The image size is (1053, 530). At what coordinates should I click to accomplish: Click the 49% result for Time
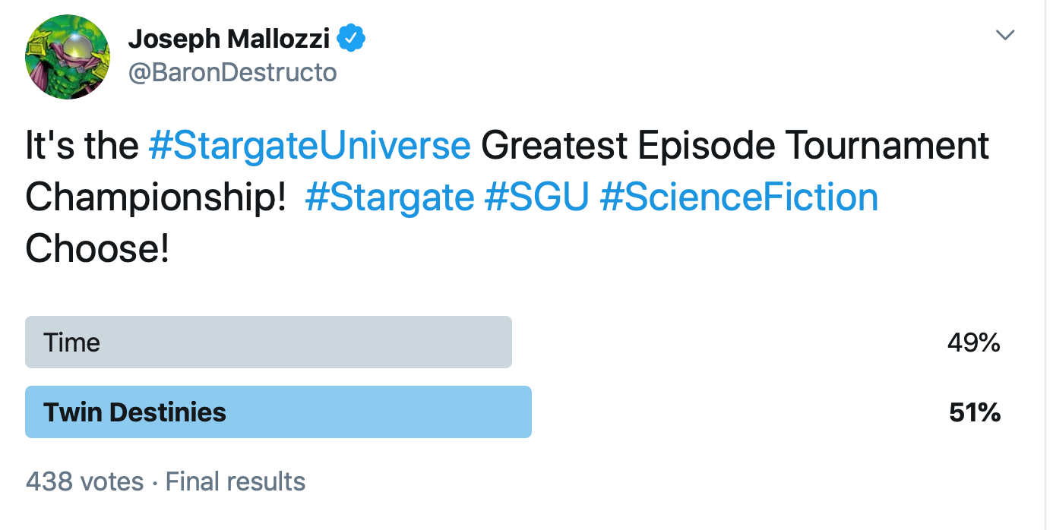click(x=973, y=343)
